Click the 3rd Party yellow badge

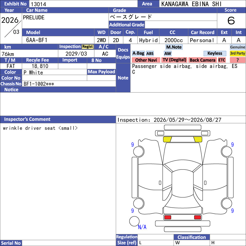point(237,53)
